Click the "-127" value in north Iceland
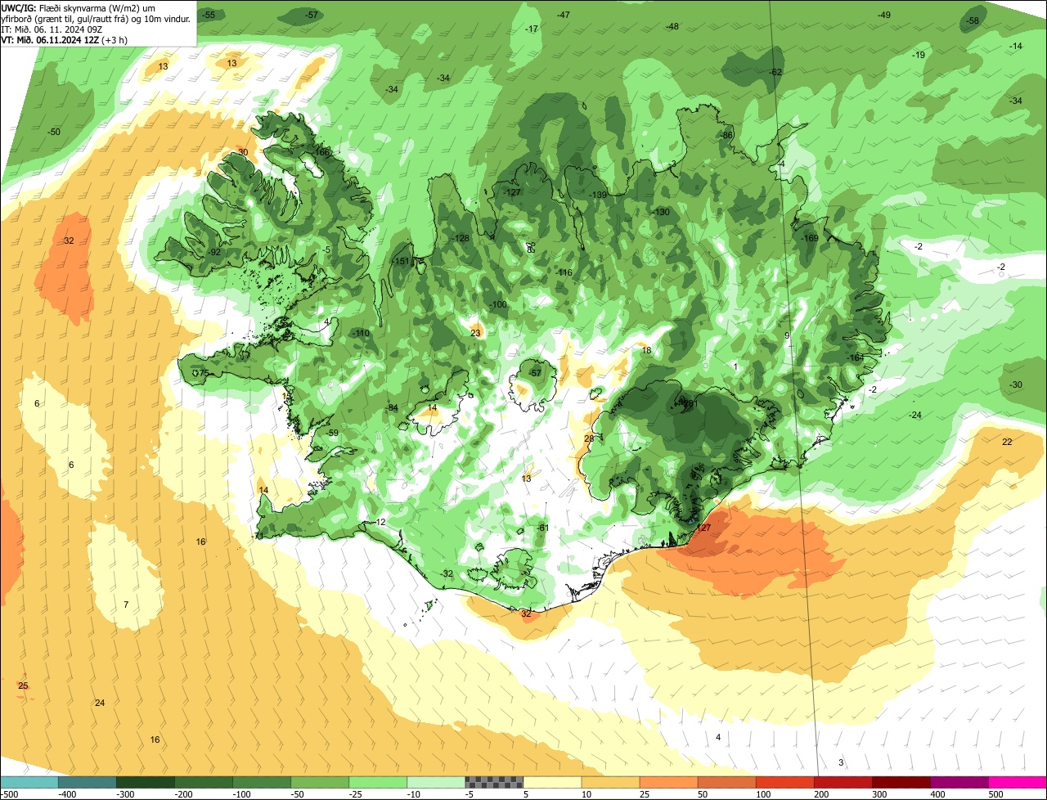Image resolution: width=1047 pixels, height=800 pixels. [513, 192]
